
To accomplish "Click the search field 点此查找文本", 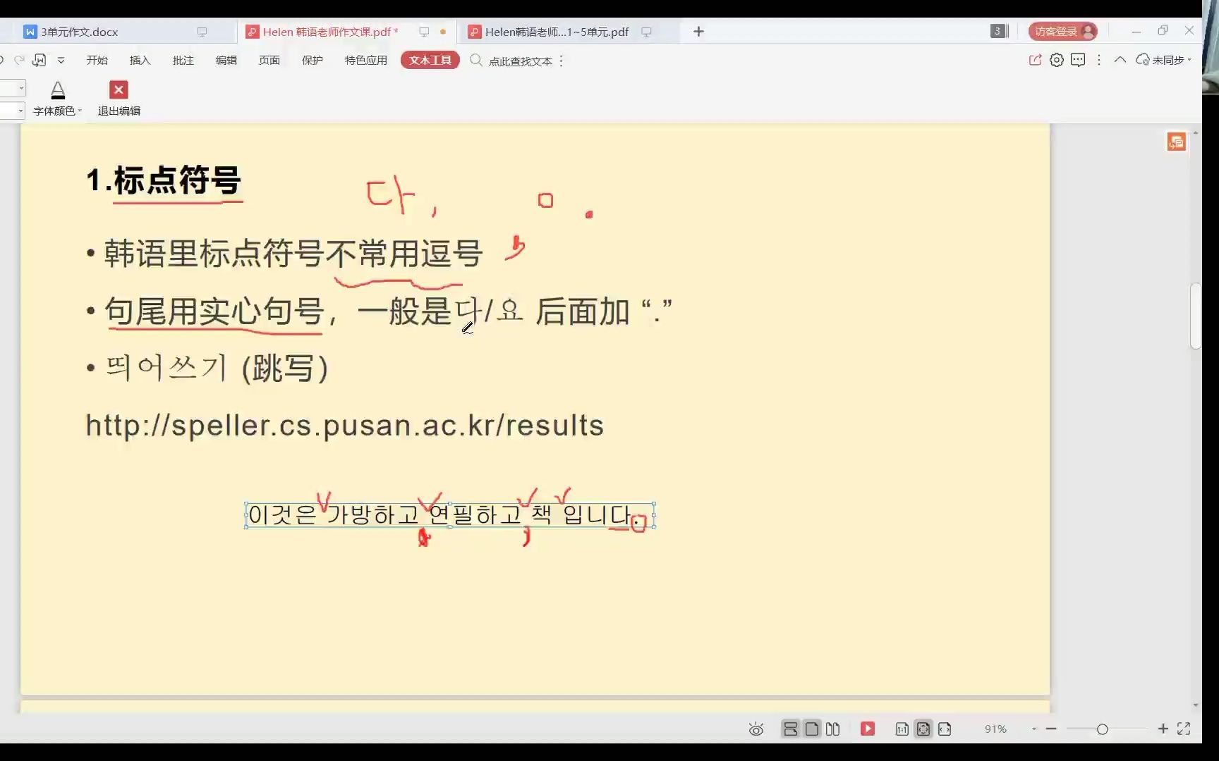I will 520,61.
